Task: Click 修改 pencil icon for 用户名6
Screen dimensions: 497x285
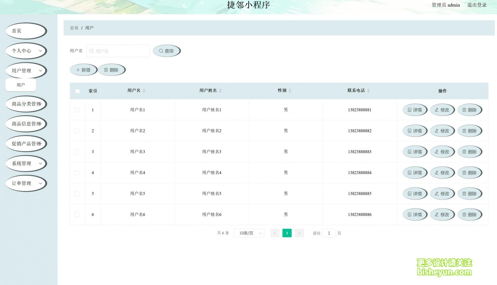Action: (x=437, y=214)
